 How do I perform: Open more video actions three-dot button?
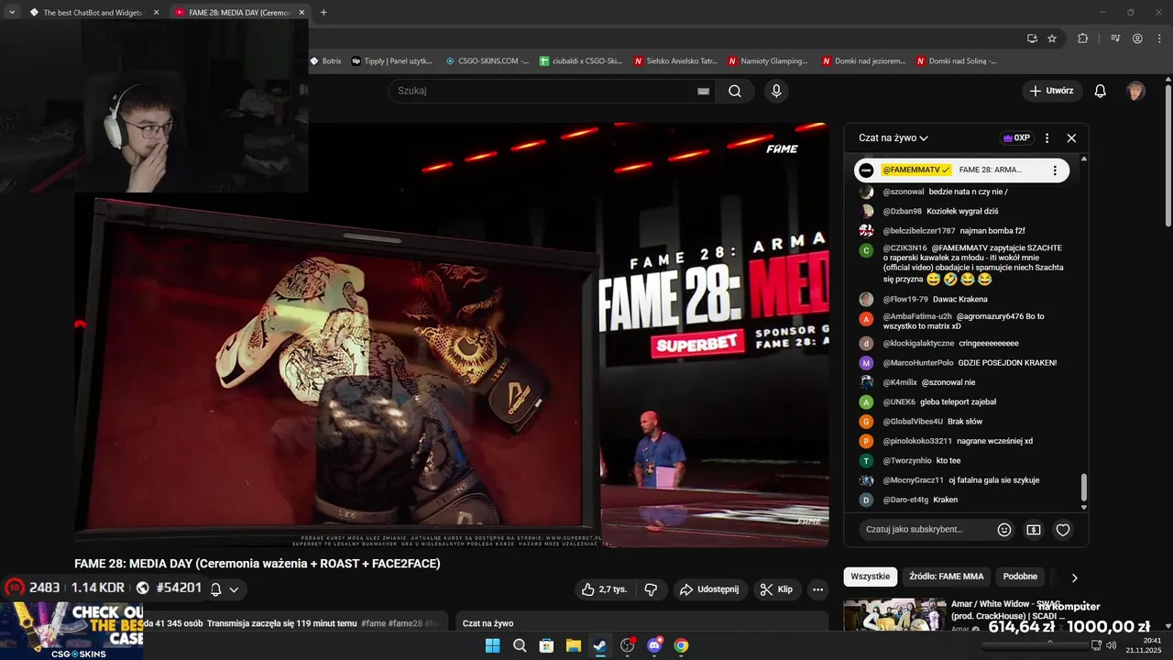[818, 589]
